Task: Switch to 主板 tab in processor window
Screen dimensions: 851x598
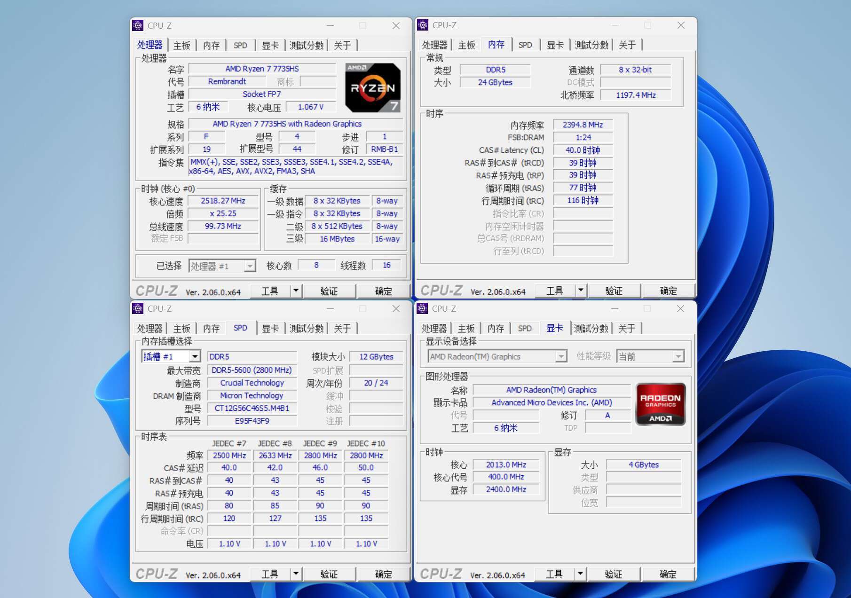Action: [x=181, y=46]
